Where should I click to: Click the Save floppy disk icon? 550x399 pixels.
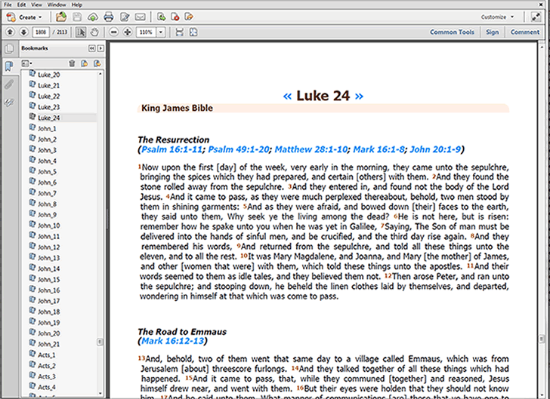(x=77, y=17)
